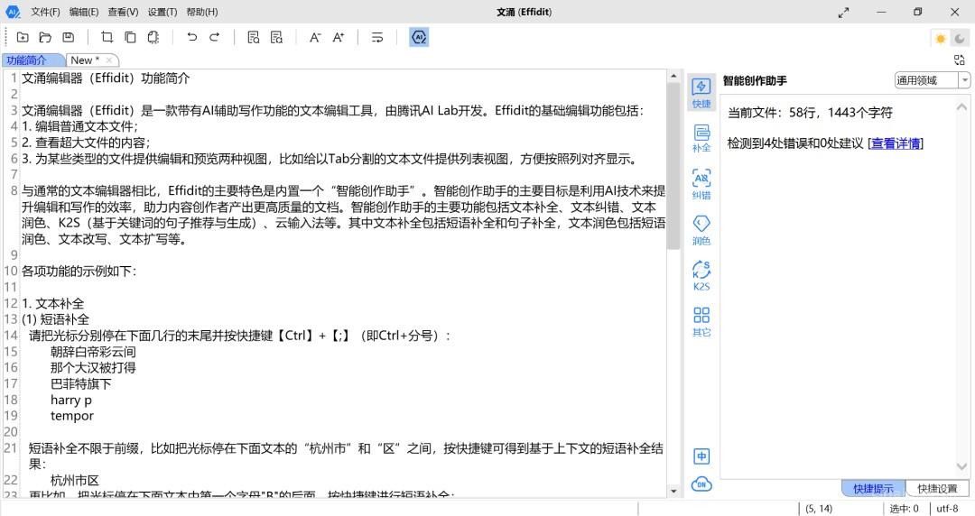Switch to dark theme moon icon

960,39
